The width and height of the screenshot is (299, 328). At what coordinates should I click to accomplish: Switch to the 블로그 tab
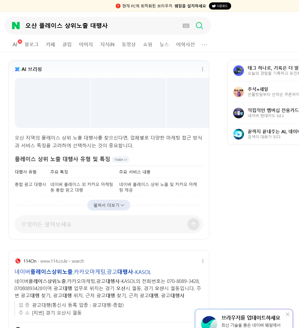click(x=31, y=44)
